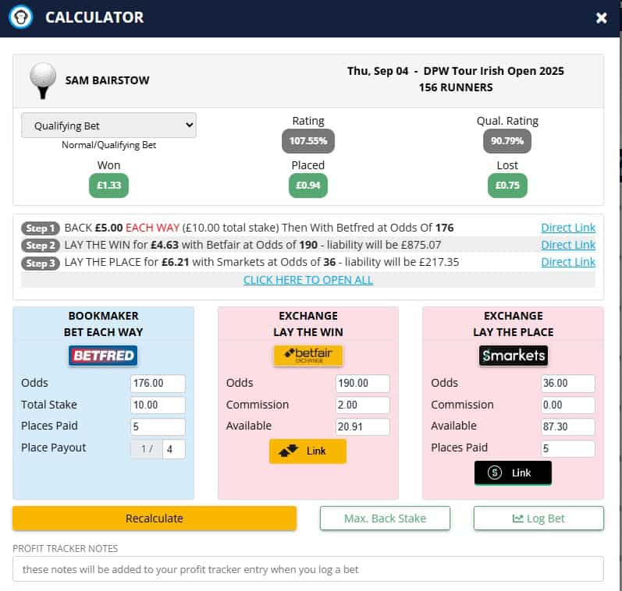Click the monkey logo icon in header
622x591 pixels.
(x=21, y=17)
